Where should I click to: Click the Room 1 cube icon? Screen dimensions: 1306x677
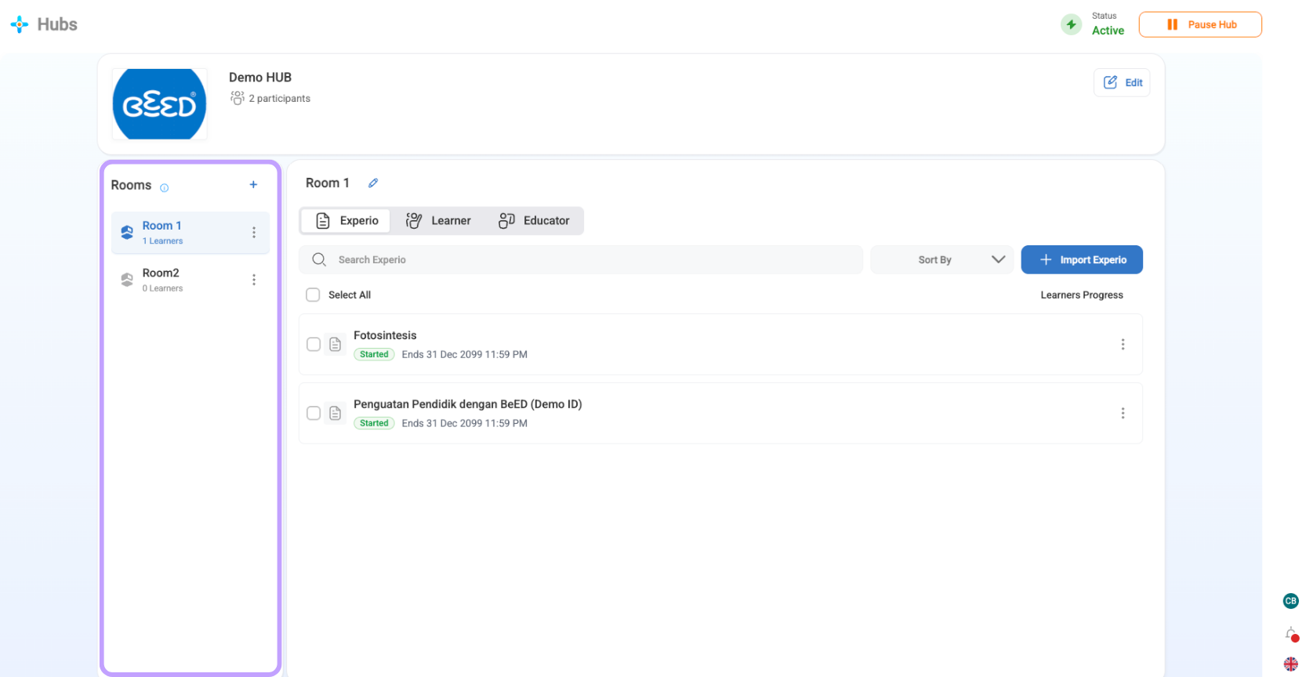(127, 233)
